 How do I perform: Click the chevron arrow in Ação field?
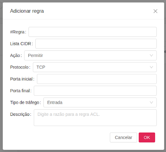pos(151,55)
